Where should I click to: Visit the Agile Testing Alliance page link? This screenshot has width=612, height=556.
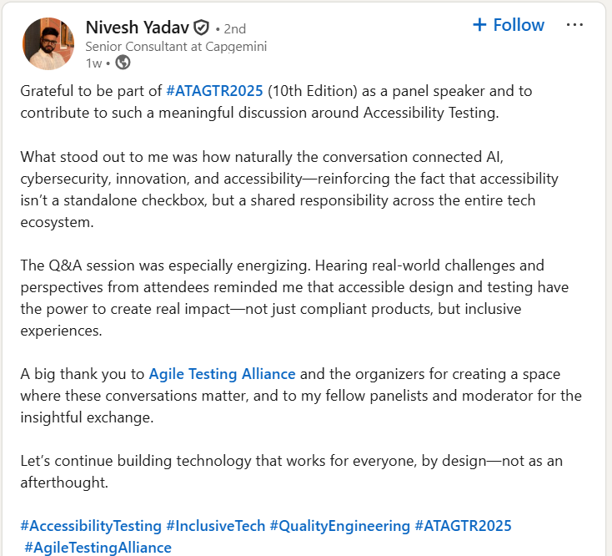pyautogui.click(x=222, y=373)
